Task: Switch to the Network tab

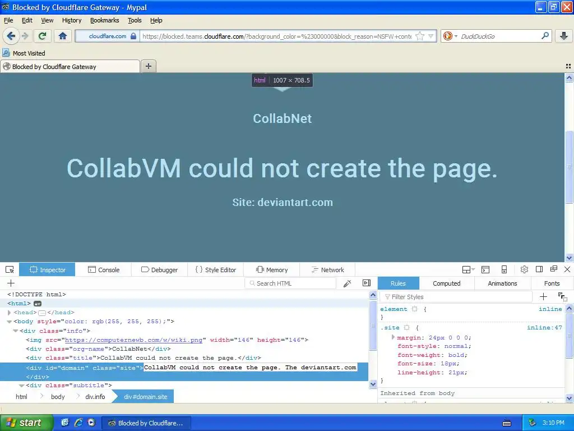Action: (x=327, y=270)
